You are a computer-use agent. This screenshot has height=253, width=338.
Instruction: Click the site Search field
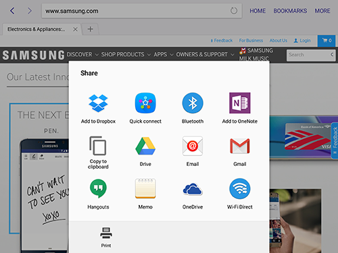point(311,55)
